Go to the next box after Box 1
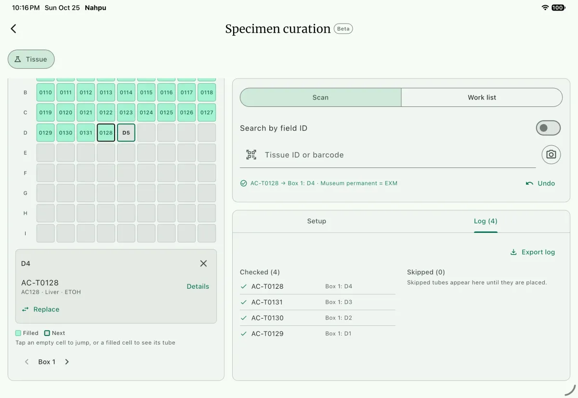The width and height of the screenshot is (578, 398). (x=67, y=362)
